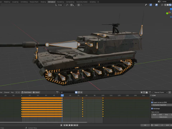Switch to the Scripting workspace tab

click(93, 2)
